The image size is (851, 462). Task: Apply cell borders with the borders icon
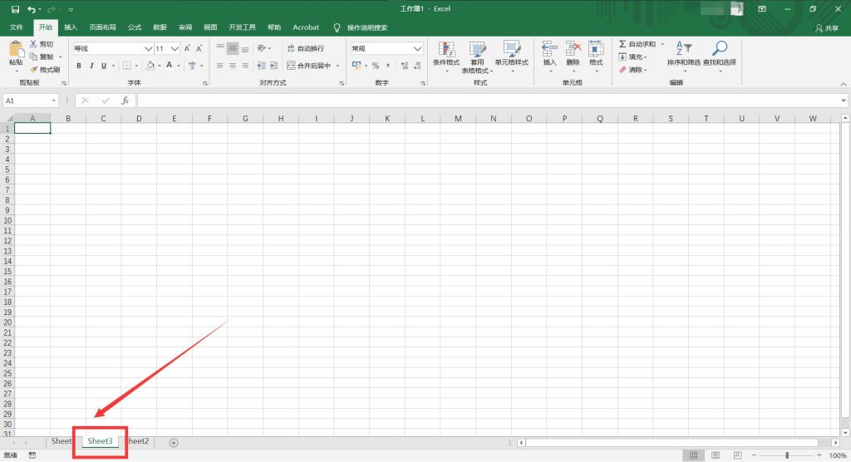pyautogui.click(x=127, y=66)
